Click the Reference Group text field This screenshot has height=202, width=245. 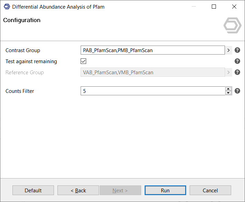tap(152, 73)
